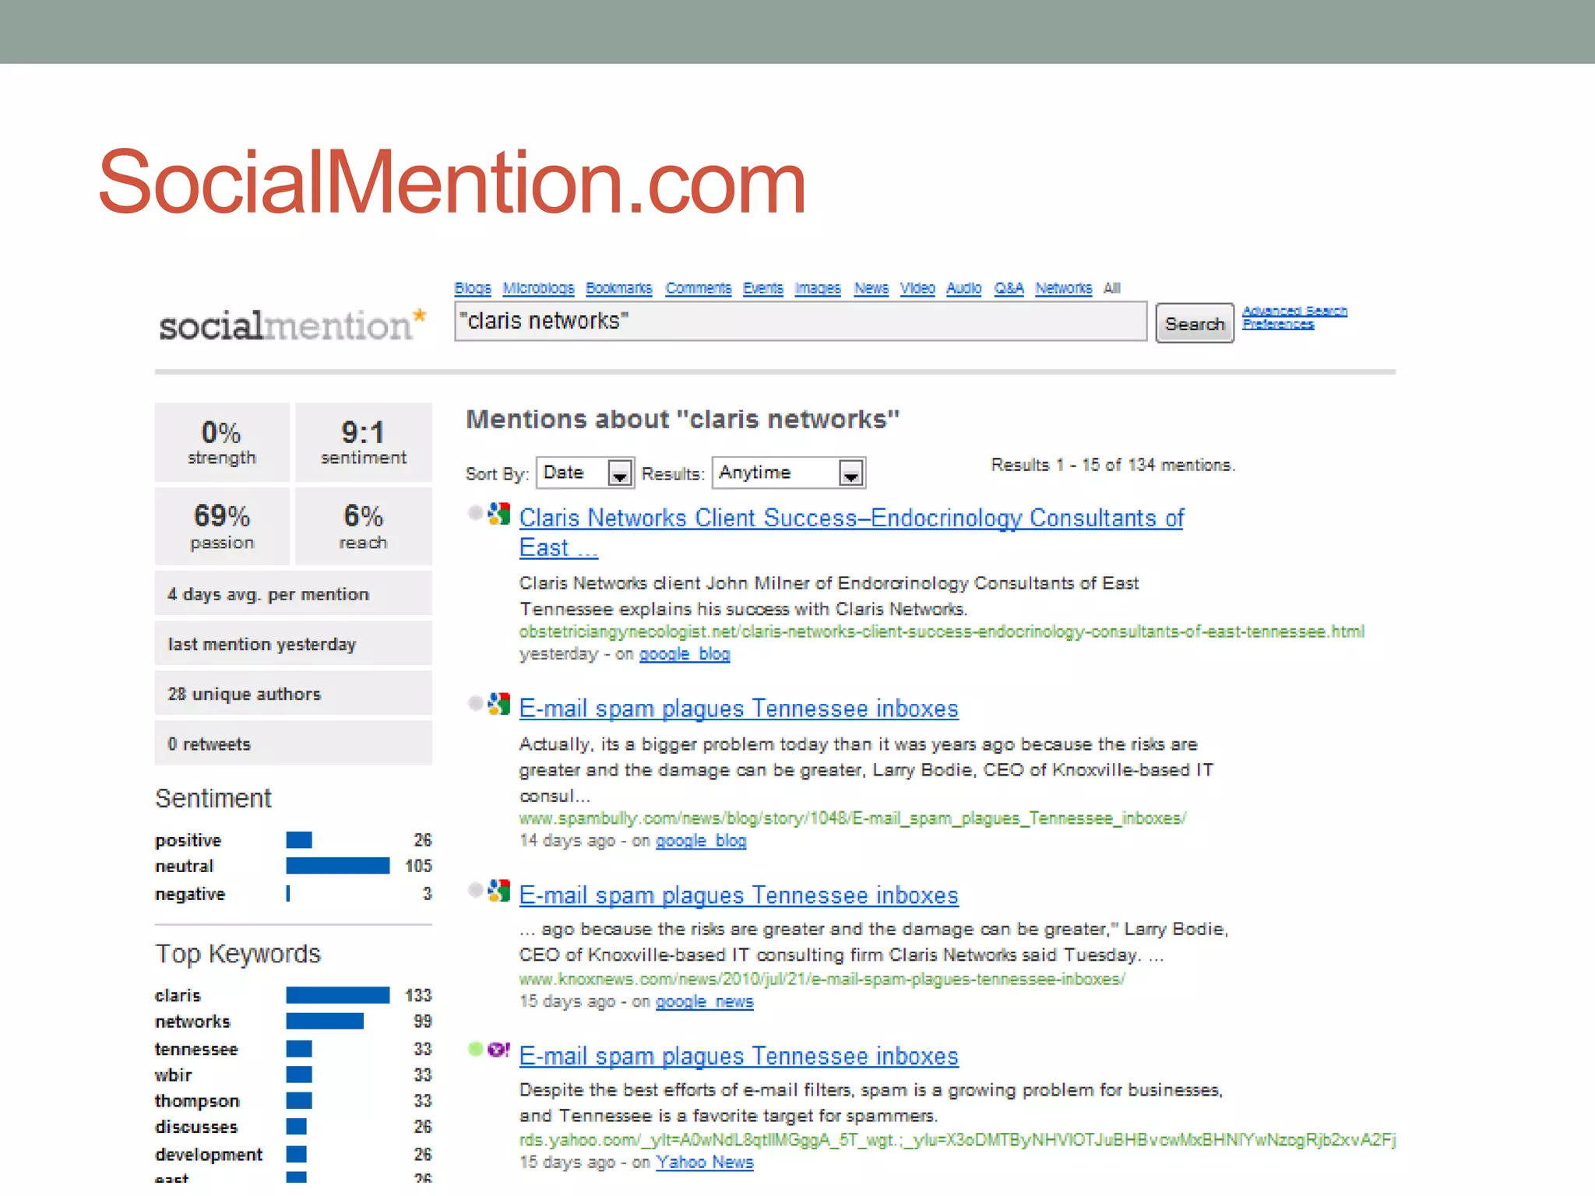
Task: Click the Google icon beside the knoxnews.com result
Action: [498, 891]
